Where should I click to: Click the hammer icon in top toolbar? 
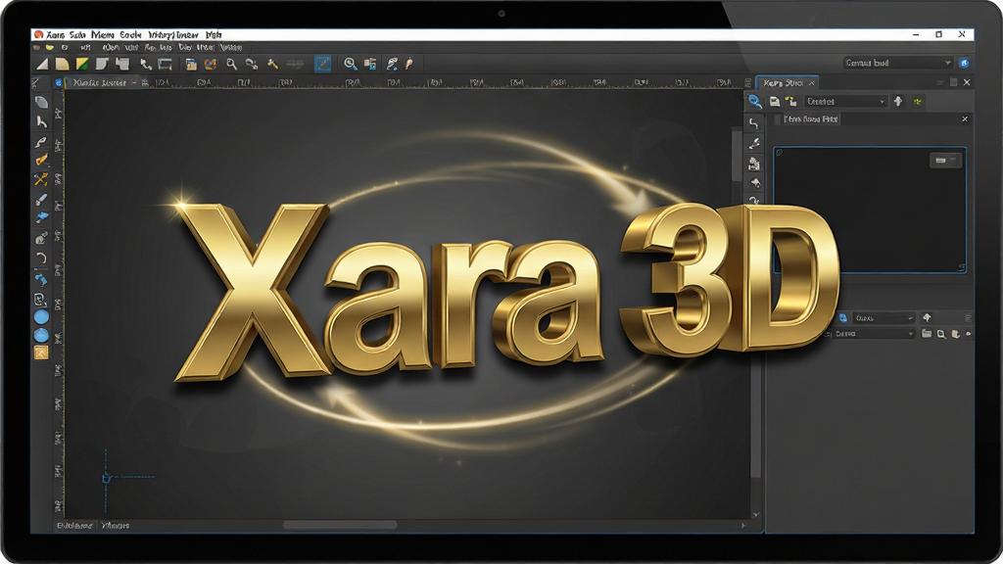coord(272,64)
